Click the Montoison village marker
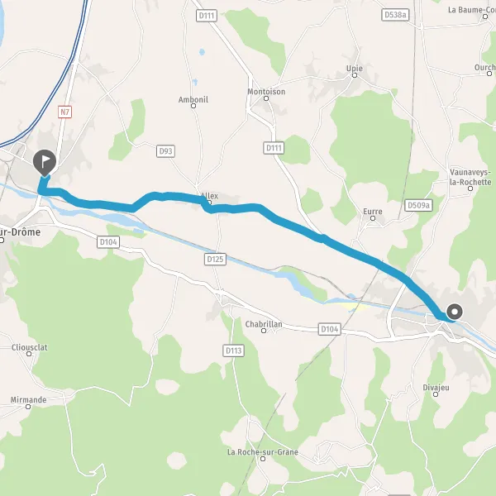Screen dimensions: 496x496 point(266,98)
